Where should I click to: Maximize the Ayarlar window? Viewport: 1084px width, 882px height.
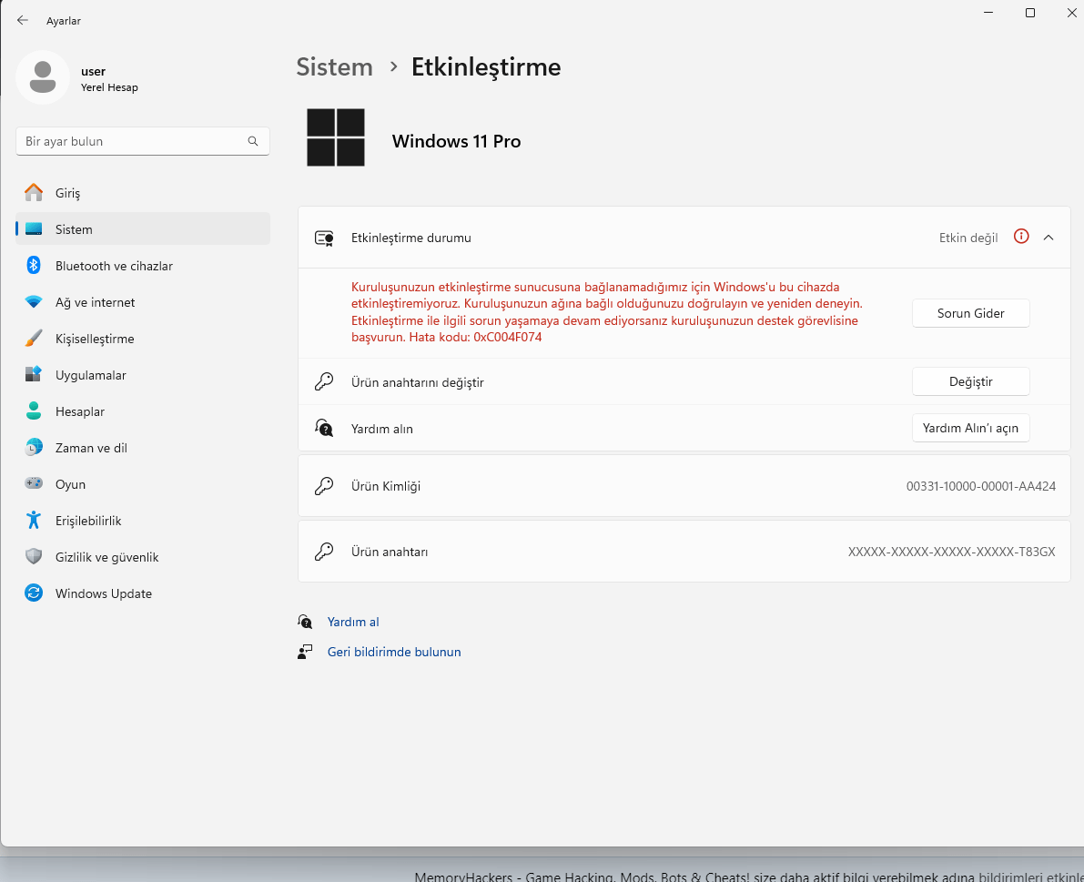1030,13
